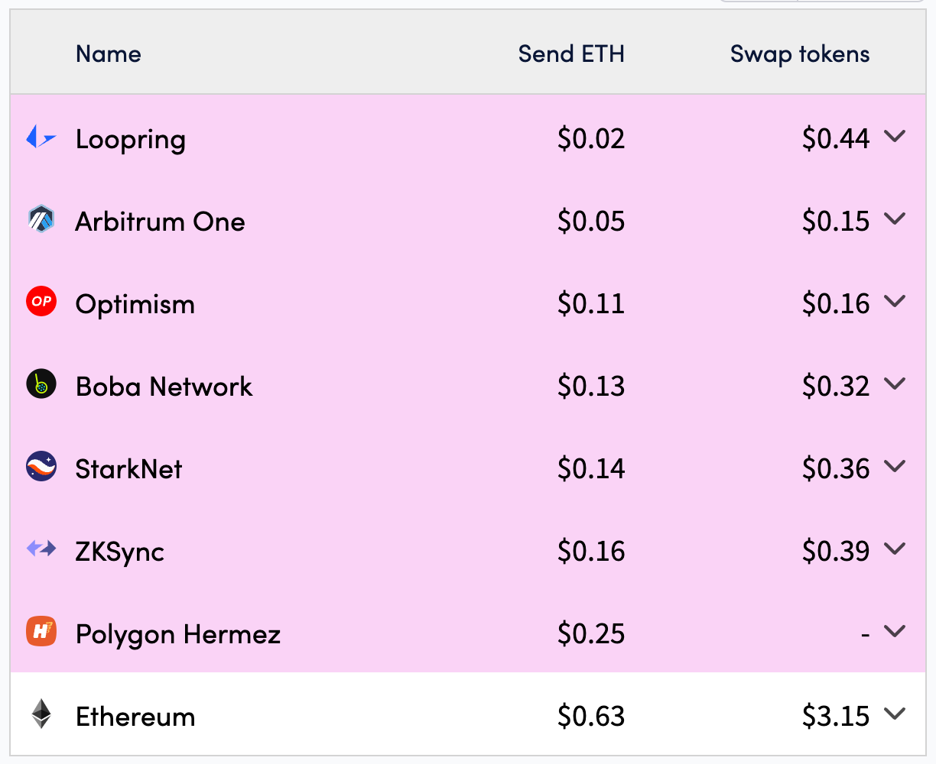The height and width of the screenshot is (764, 936).
Task: Expand the Optimism row chevron
Action: [894, 302]
